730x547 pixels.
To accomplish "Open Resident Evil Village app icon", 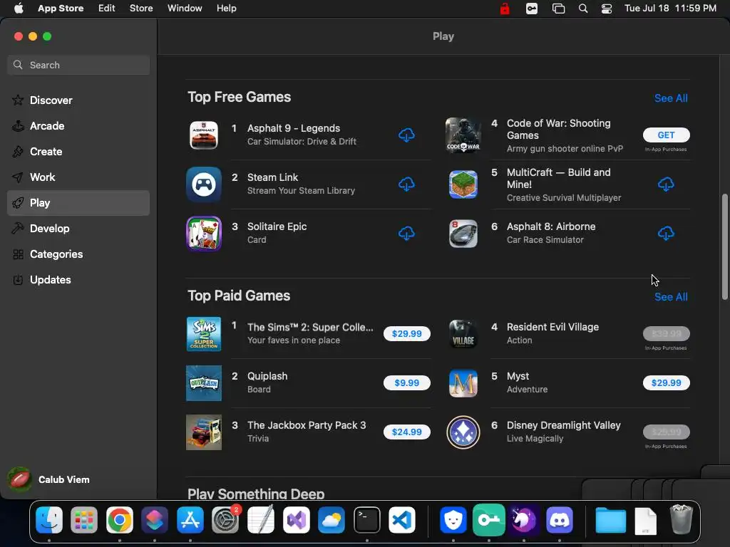I will click(x=463, y=333).
